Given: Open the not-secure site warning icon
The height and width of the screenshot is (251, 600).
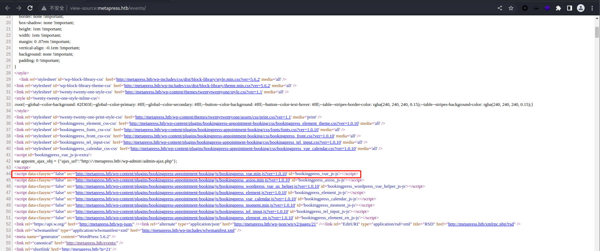Looking at the screenshot, I should 44,8.
